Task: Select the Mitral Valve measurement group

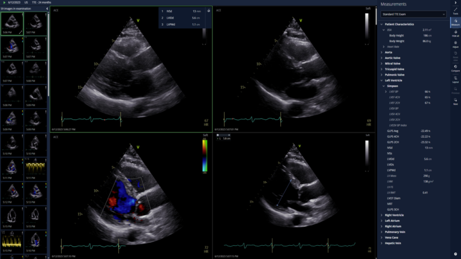Action: pos(393,63)
